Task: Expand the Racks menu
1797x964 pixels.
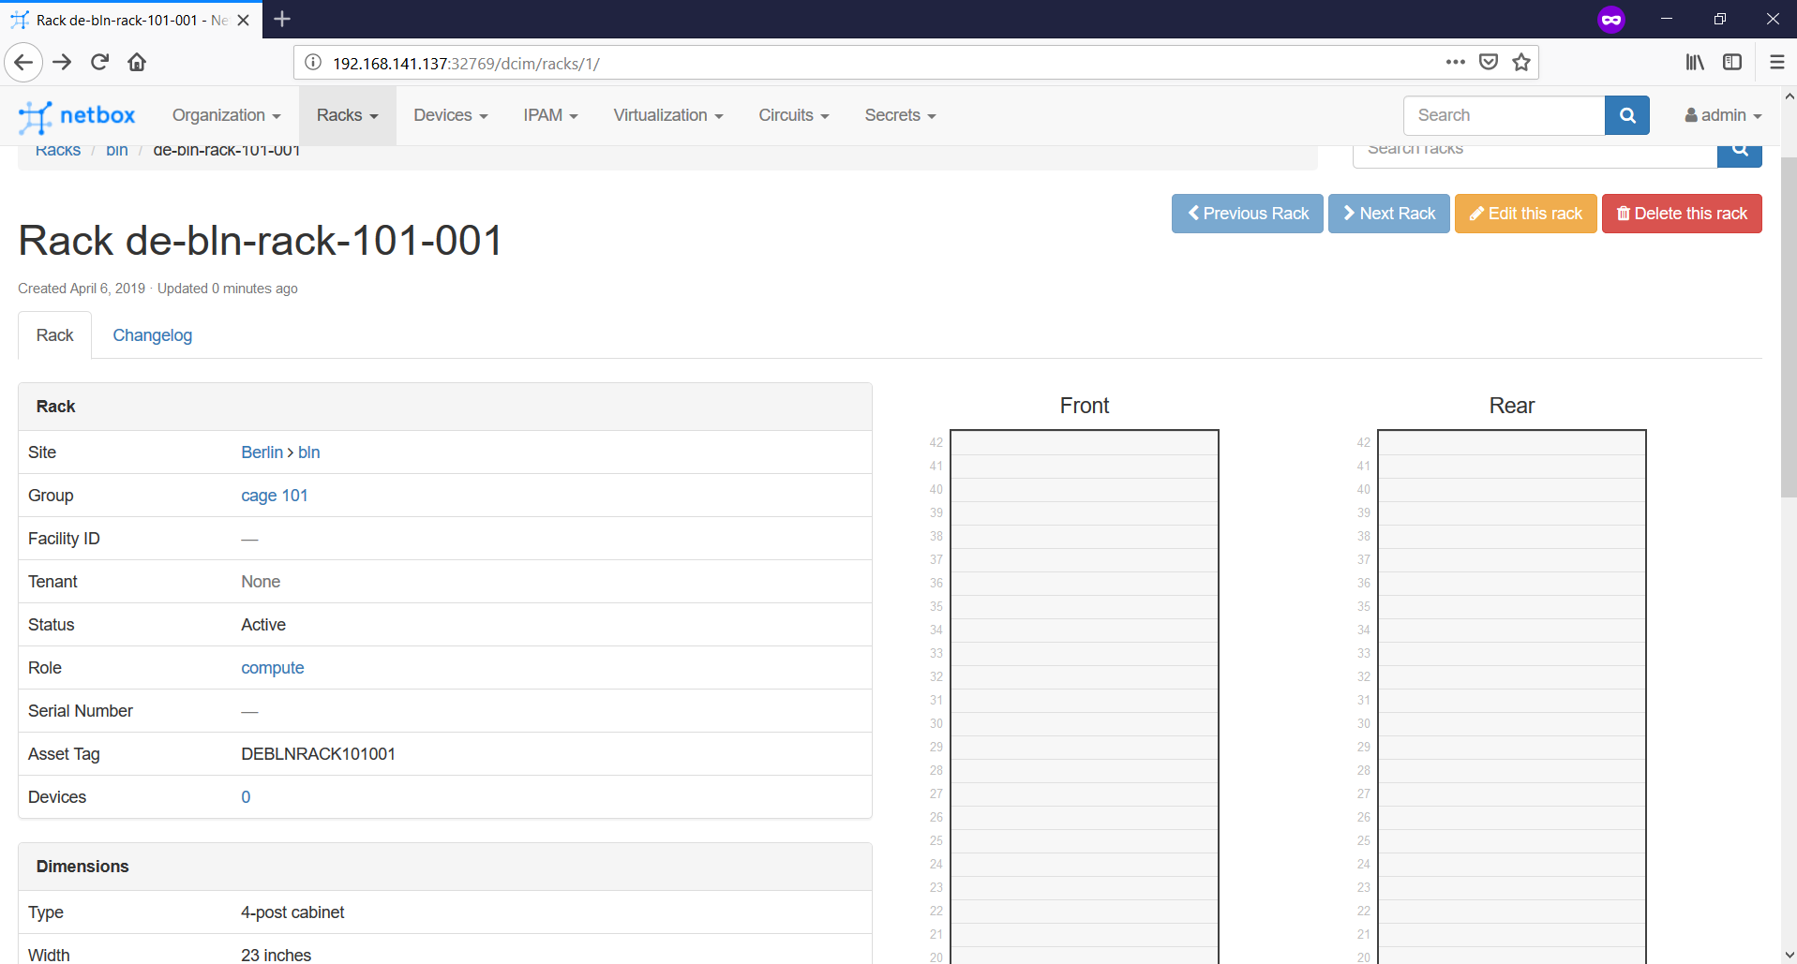Action: [x=348, y=115]
